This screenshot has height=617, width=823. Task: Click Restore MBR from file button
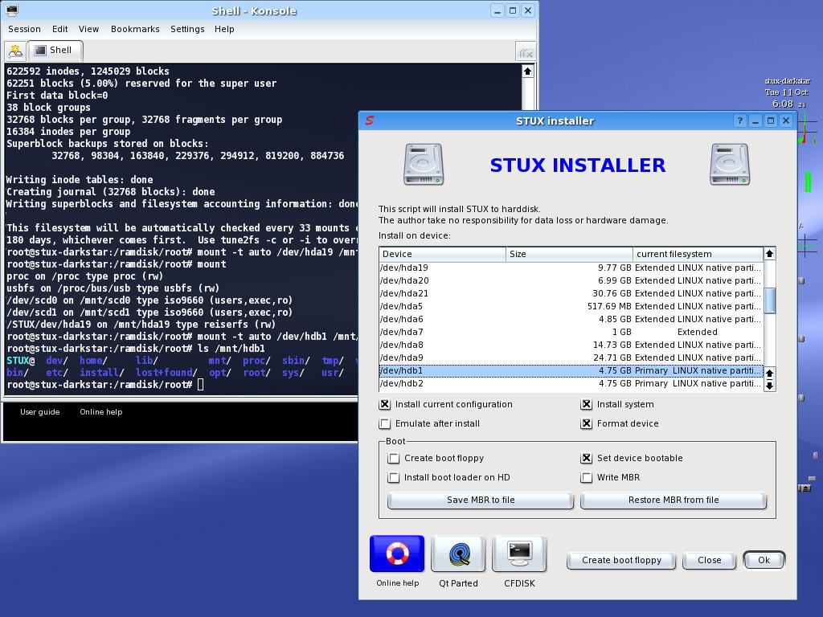[x=674, y=500]
